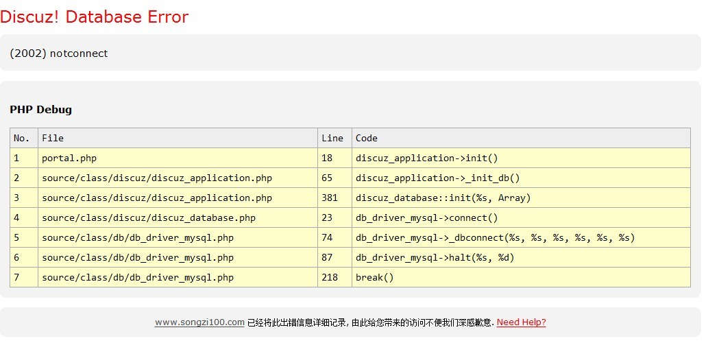Select line number 381 cell
This screenshot has width=719, height=343.
tap(334, 198)
